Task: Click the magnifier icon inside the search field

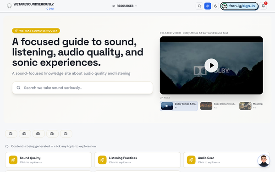Action: (x=19, y=88)
